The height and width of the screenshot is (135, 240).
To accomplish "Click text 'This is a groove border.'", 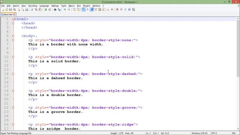I will tap(55, 112).
